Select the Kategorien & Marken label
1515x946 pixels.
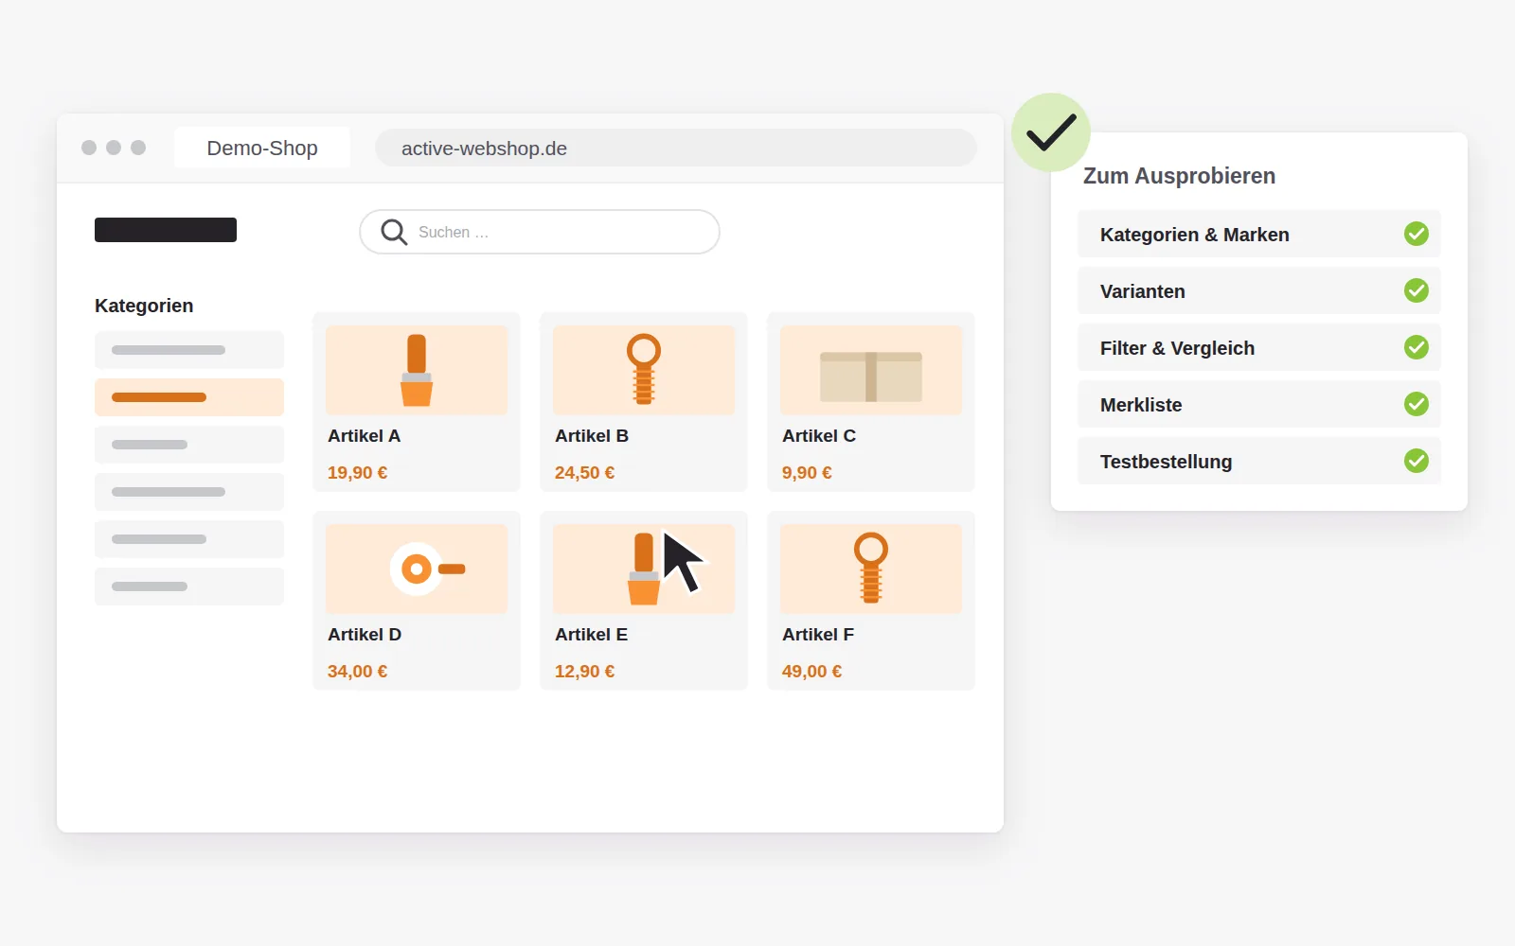point(1195,235)
